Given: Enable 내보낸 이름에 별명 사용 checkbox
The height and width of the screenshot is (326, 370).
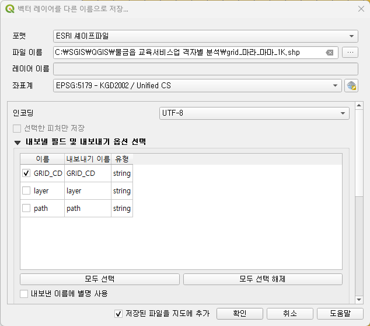Looking at the screenshot, I should click(x=24, y=294).
